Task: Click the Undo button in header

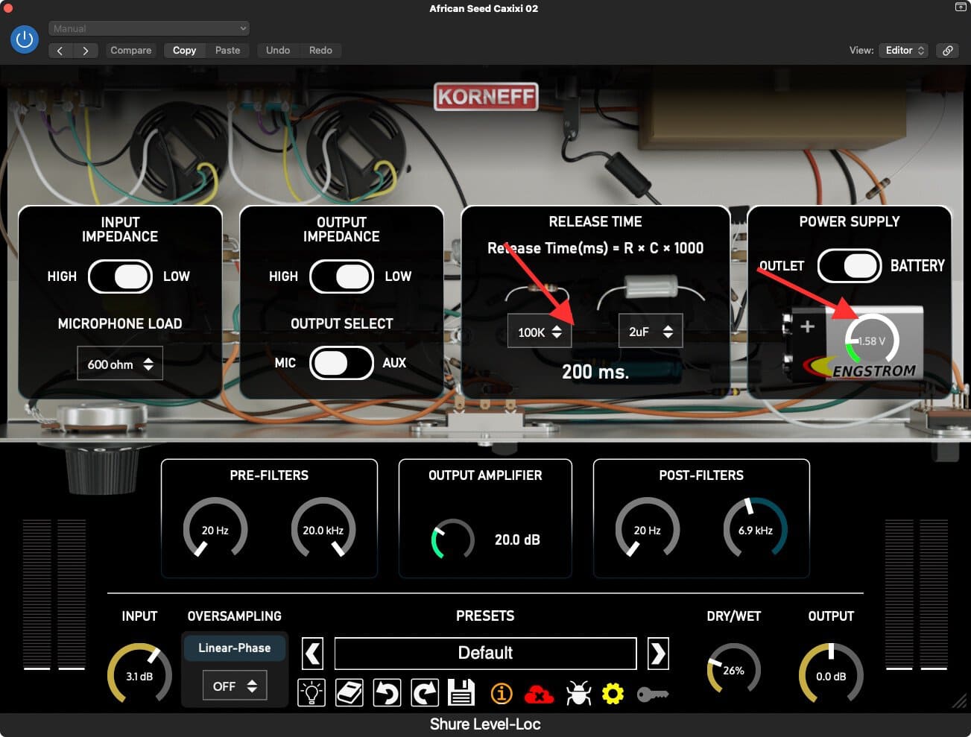Action: point(278,50)
